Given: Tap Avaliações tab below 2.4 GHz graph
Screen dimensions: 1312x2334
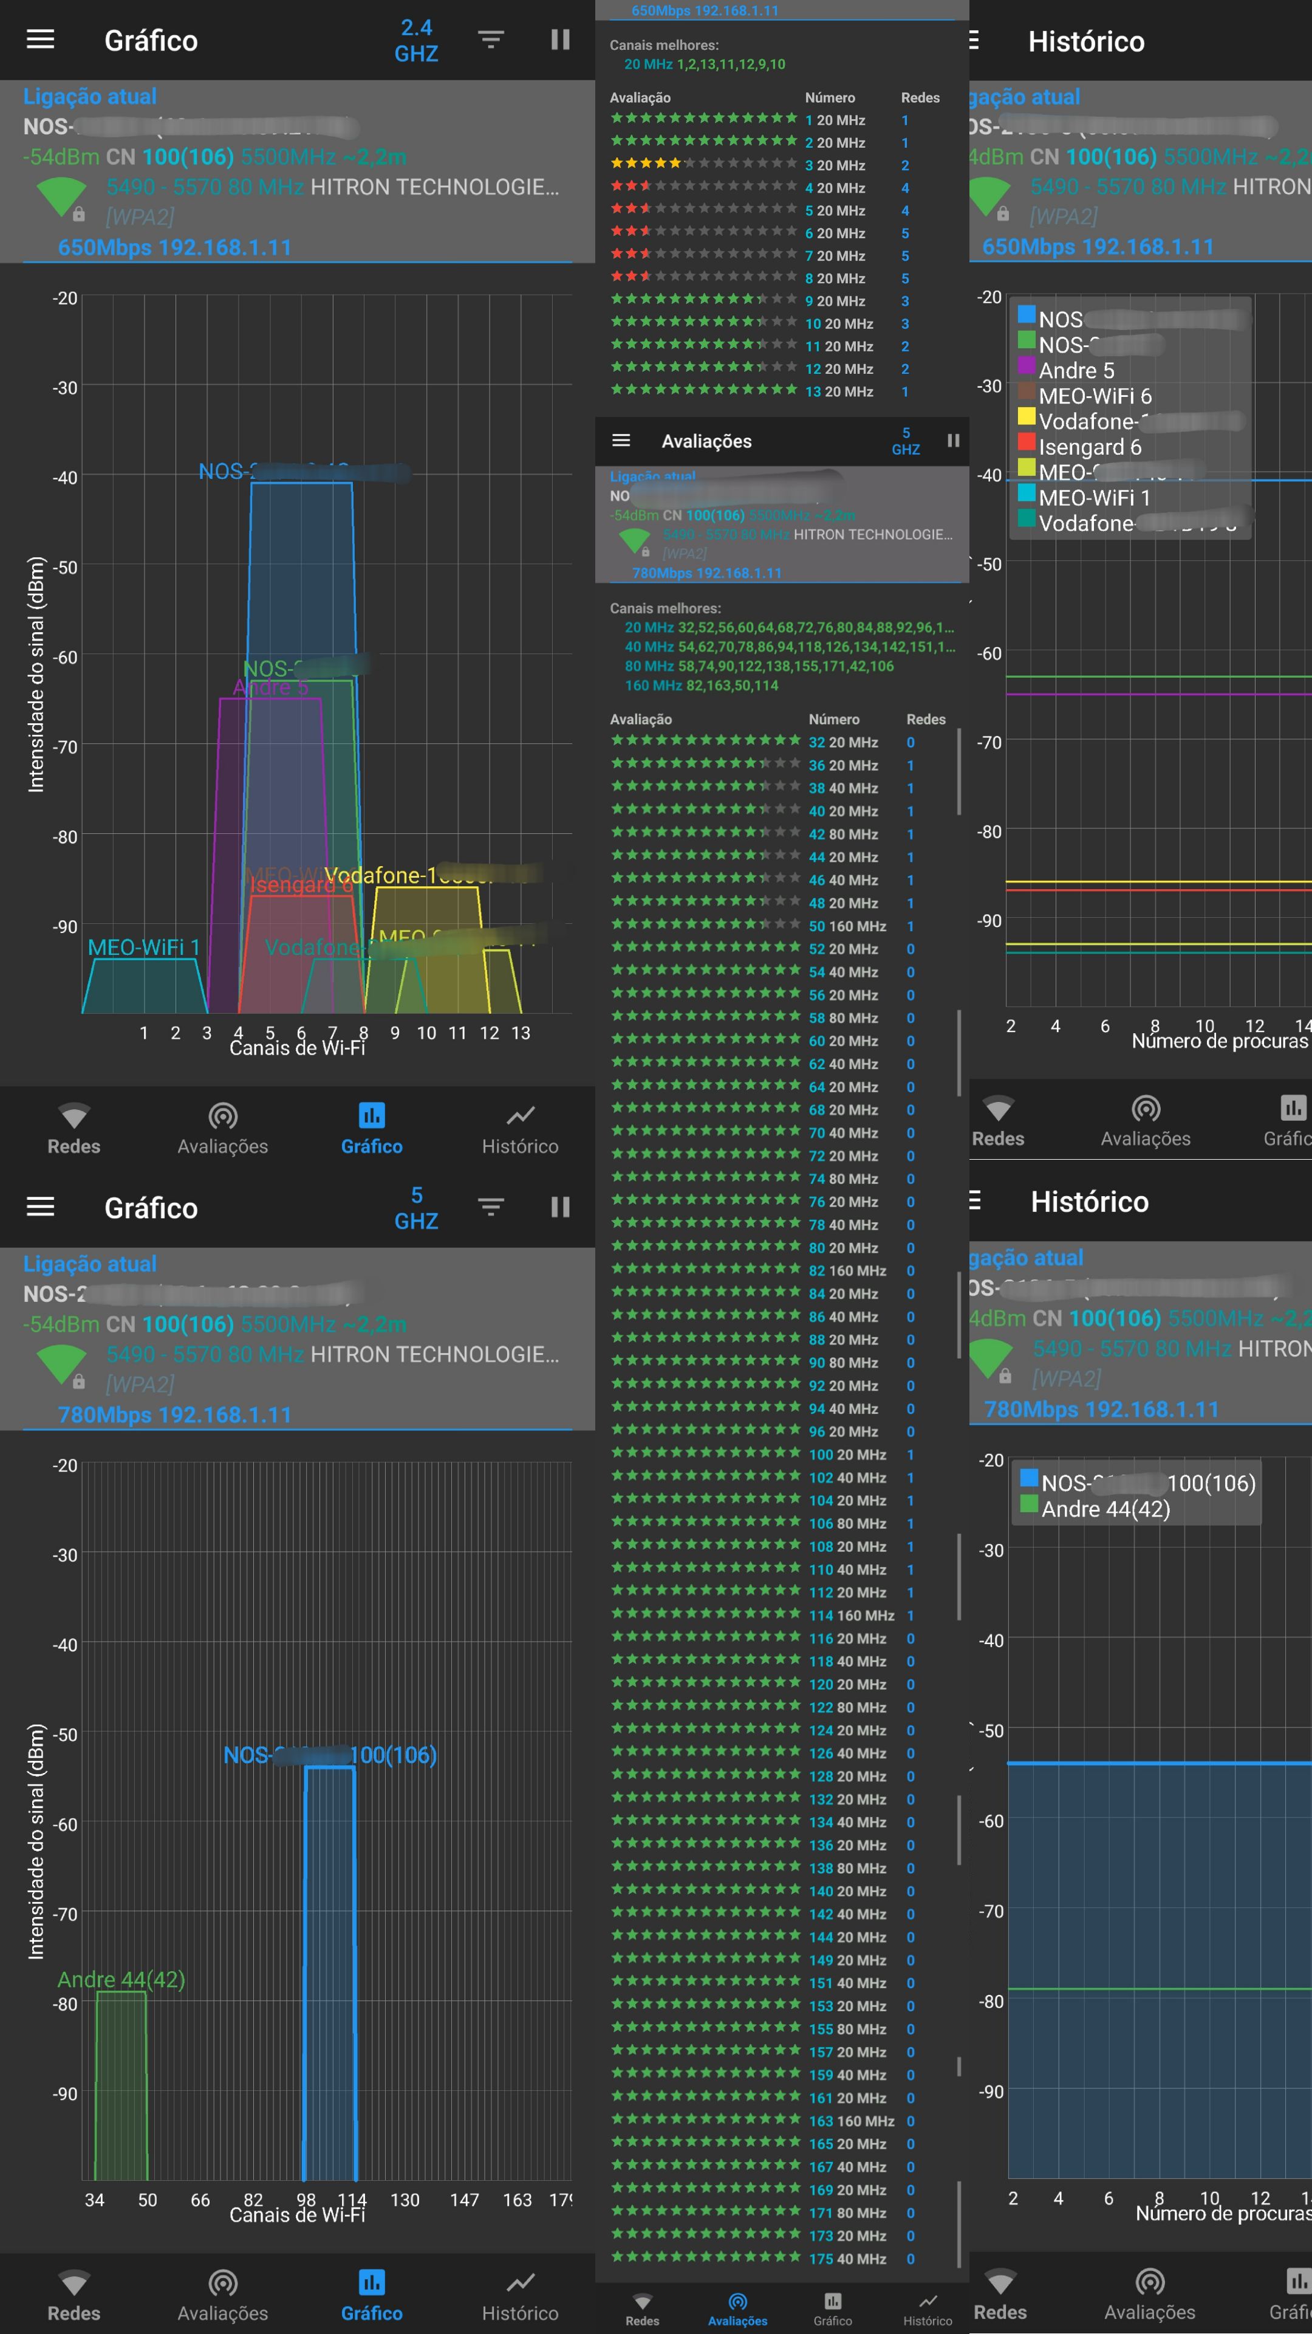Looking at the screenshot, I should 223,1129.
